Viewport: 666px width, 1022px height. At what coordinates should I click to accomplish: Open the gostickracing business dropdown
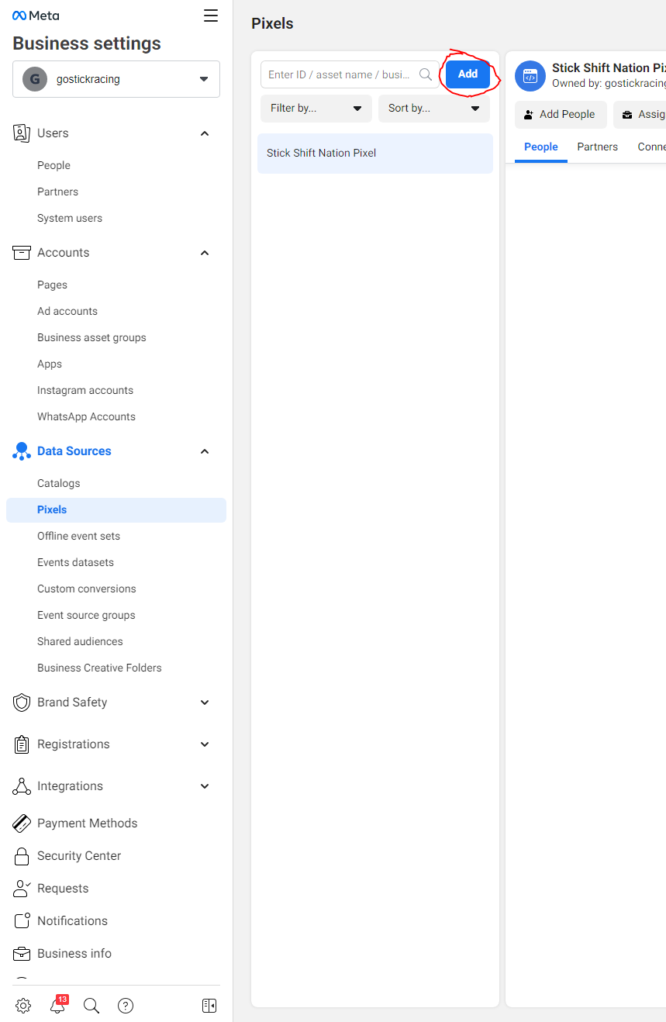(x=116, y=79)
